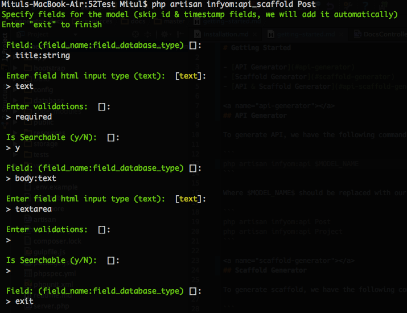
Task: Close the installation.md tab in background IDE
Action: coord(254,34)
